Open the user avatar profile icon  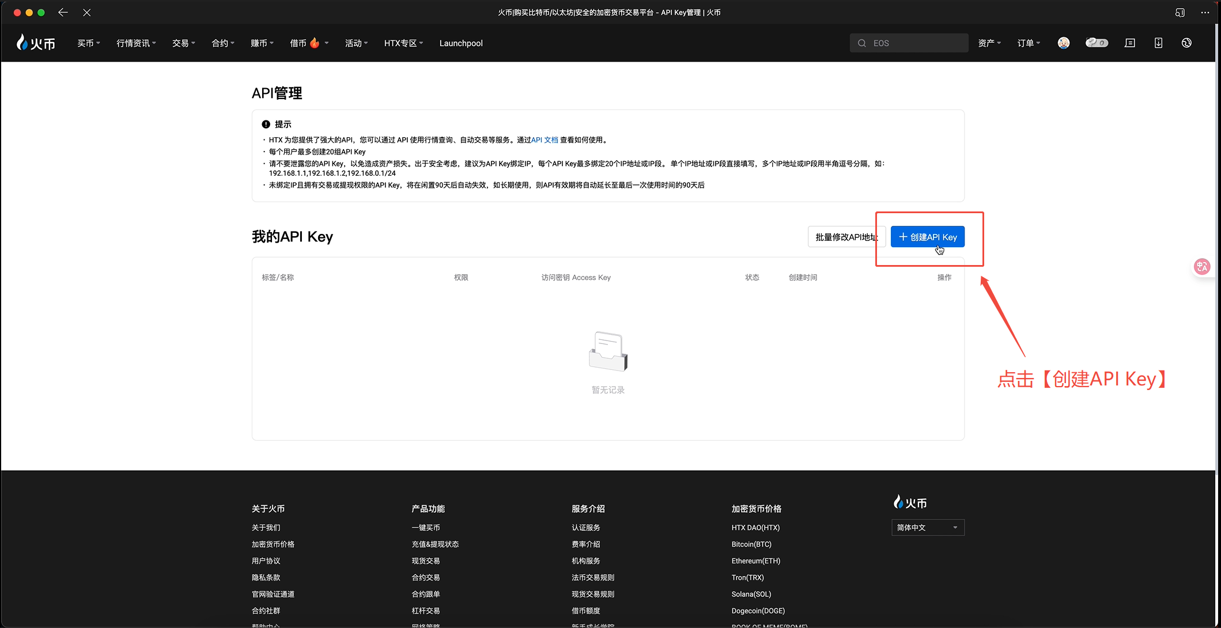pyautogui.click(x=1064, y=43)
